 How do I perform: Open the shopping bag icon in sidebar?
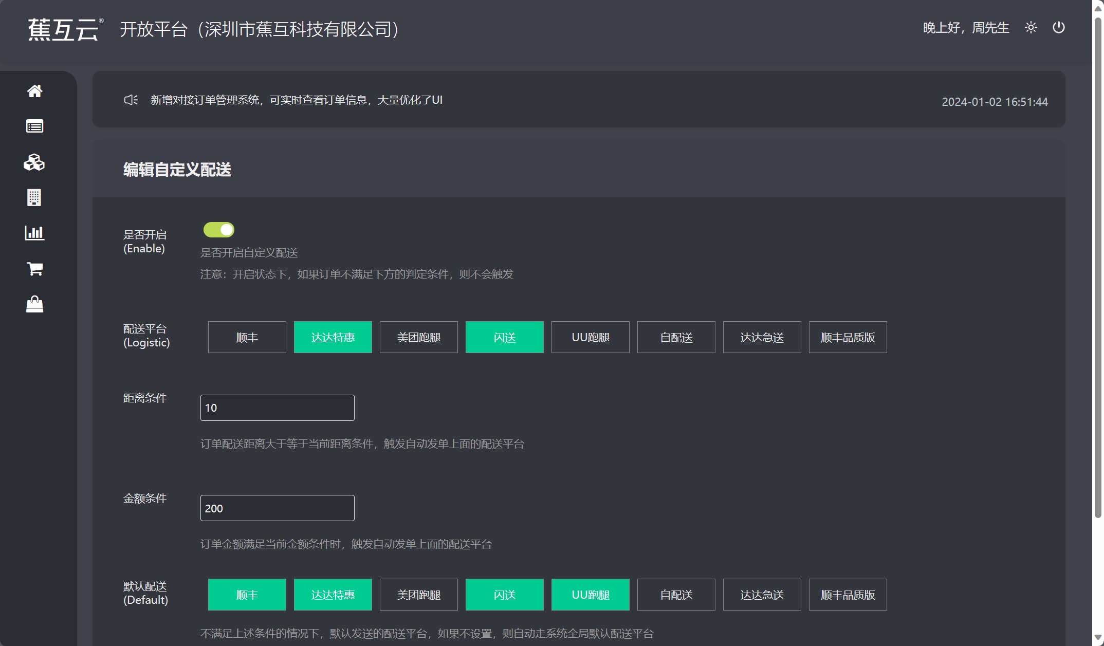pyautogui.click(x=34, y=304)
